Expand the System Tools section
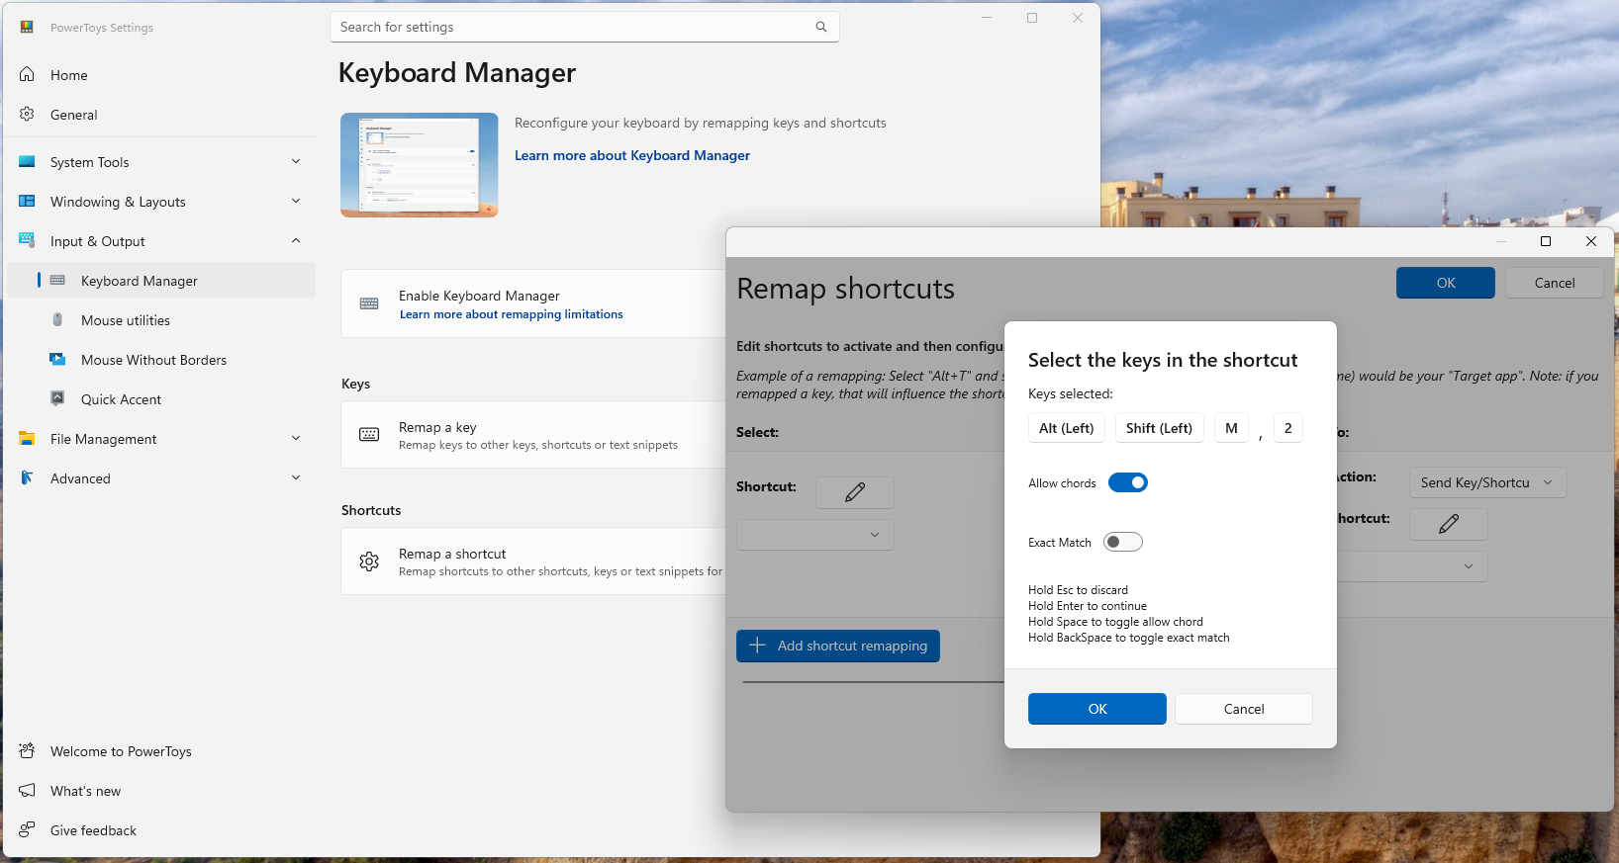Screen dimensions: 1619x863 pyautogui.click(x=296, y=162)
